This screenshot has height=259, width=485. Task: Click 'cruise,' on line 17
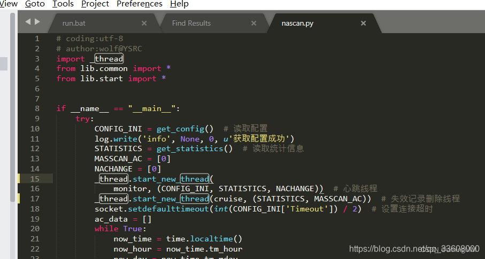click(x=230, y=199)
